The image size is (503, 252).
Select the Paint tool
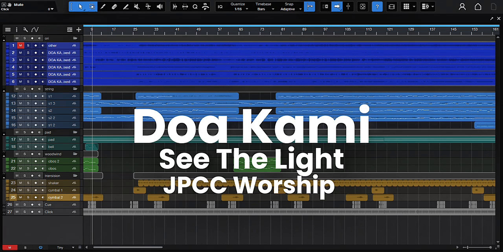[126, 7]
